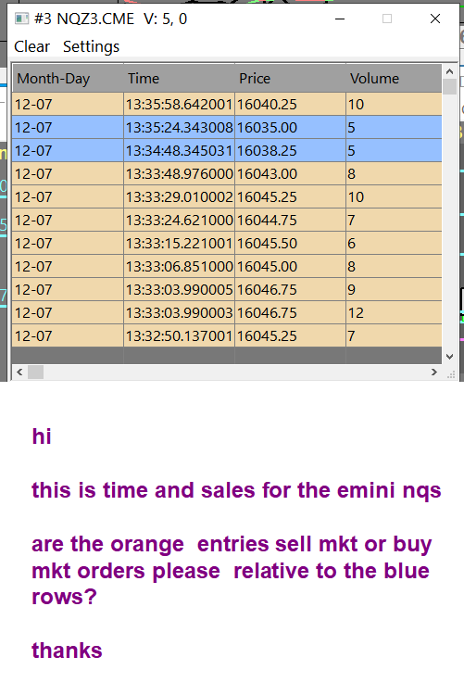Sort by the Price column header
The width and height of the screenshot is (464, 695).
click(290, 79)
